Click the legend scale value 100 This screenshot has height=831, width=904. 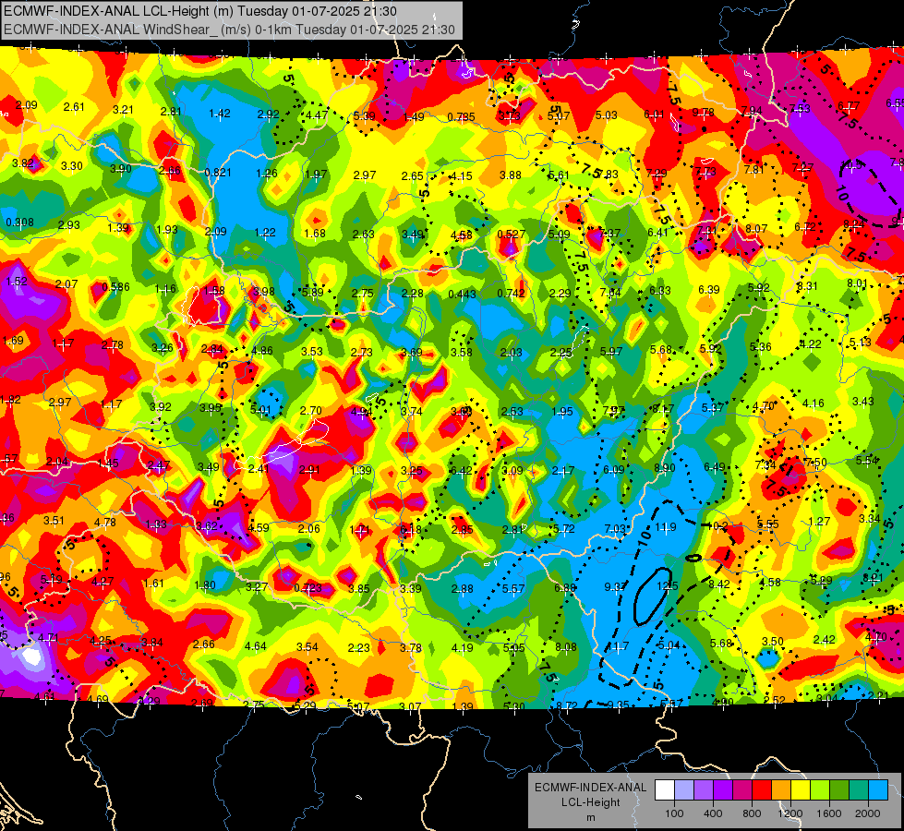675,813
